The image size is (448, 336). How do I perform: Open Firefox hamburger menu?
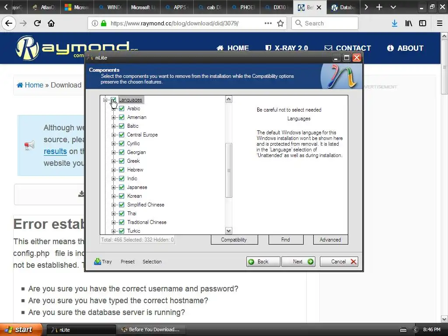439,23
